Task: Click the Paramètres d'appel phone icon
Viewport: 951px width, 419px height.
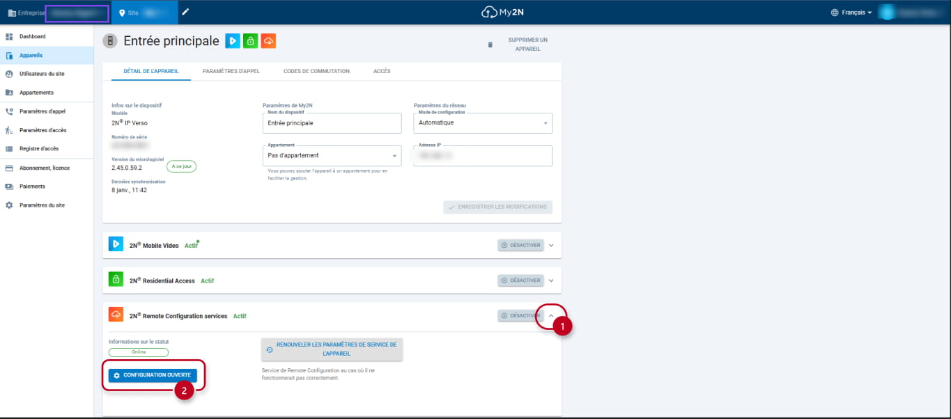Action: pos(9,111)
